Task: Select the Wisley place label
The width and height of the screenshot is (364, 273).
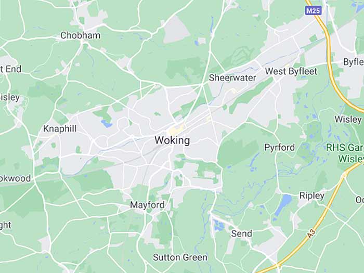Action: click(x=348, y=119)
